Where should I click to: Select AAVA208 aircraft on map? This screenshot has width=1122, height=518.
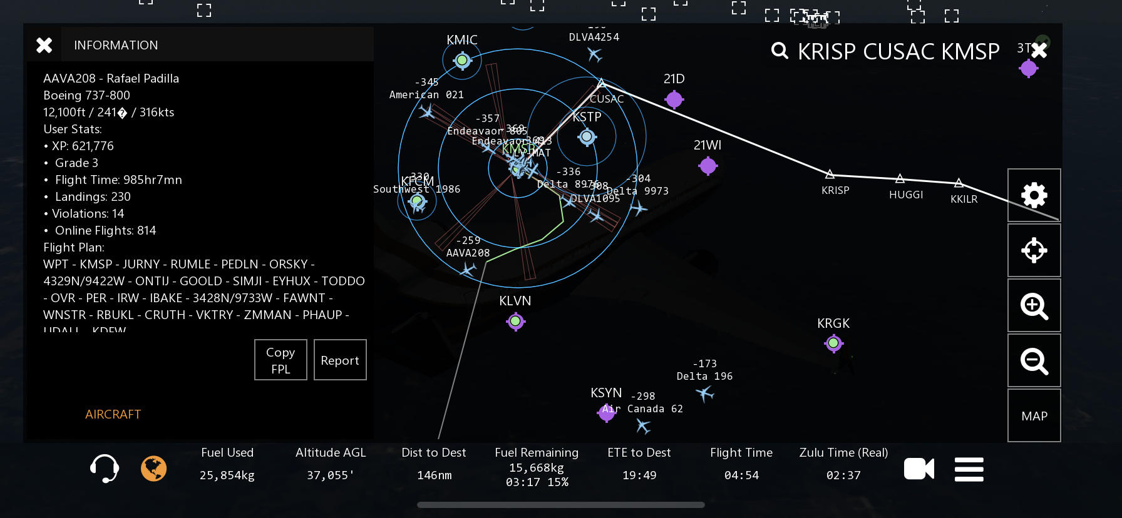click(468, 270)
